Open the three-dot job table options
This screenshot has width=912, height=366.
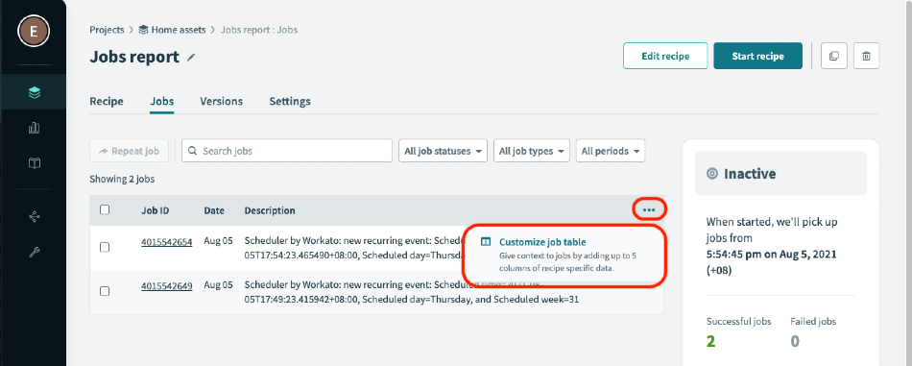pos(649,210)
